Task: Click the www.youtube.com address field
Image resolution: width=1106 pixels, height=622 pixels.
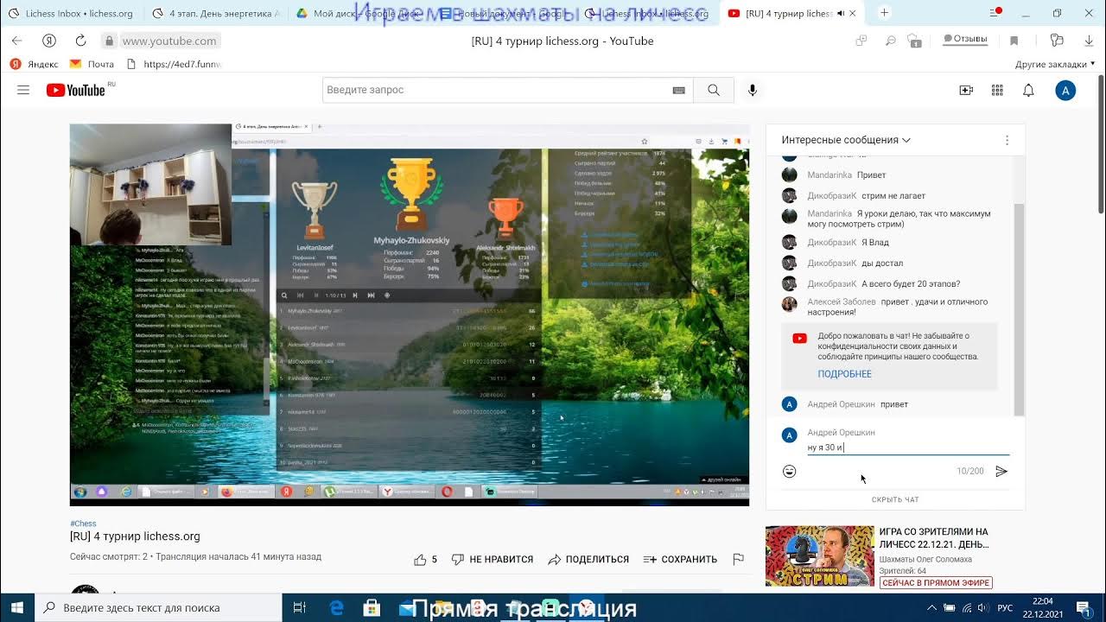Action: (169, 41)
